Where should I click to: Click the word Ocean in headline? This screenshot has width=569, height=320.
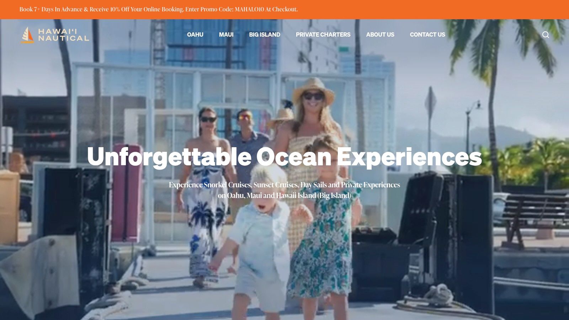pos(294,157)
